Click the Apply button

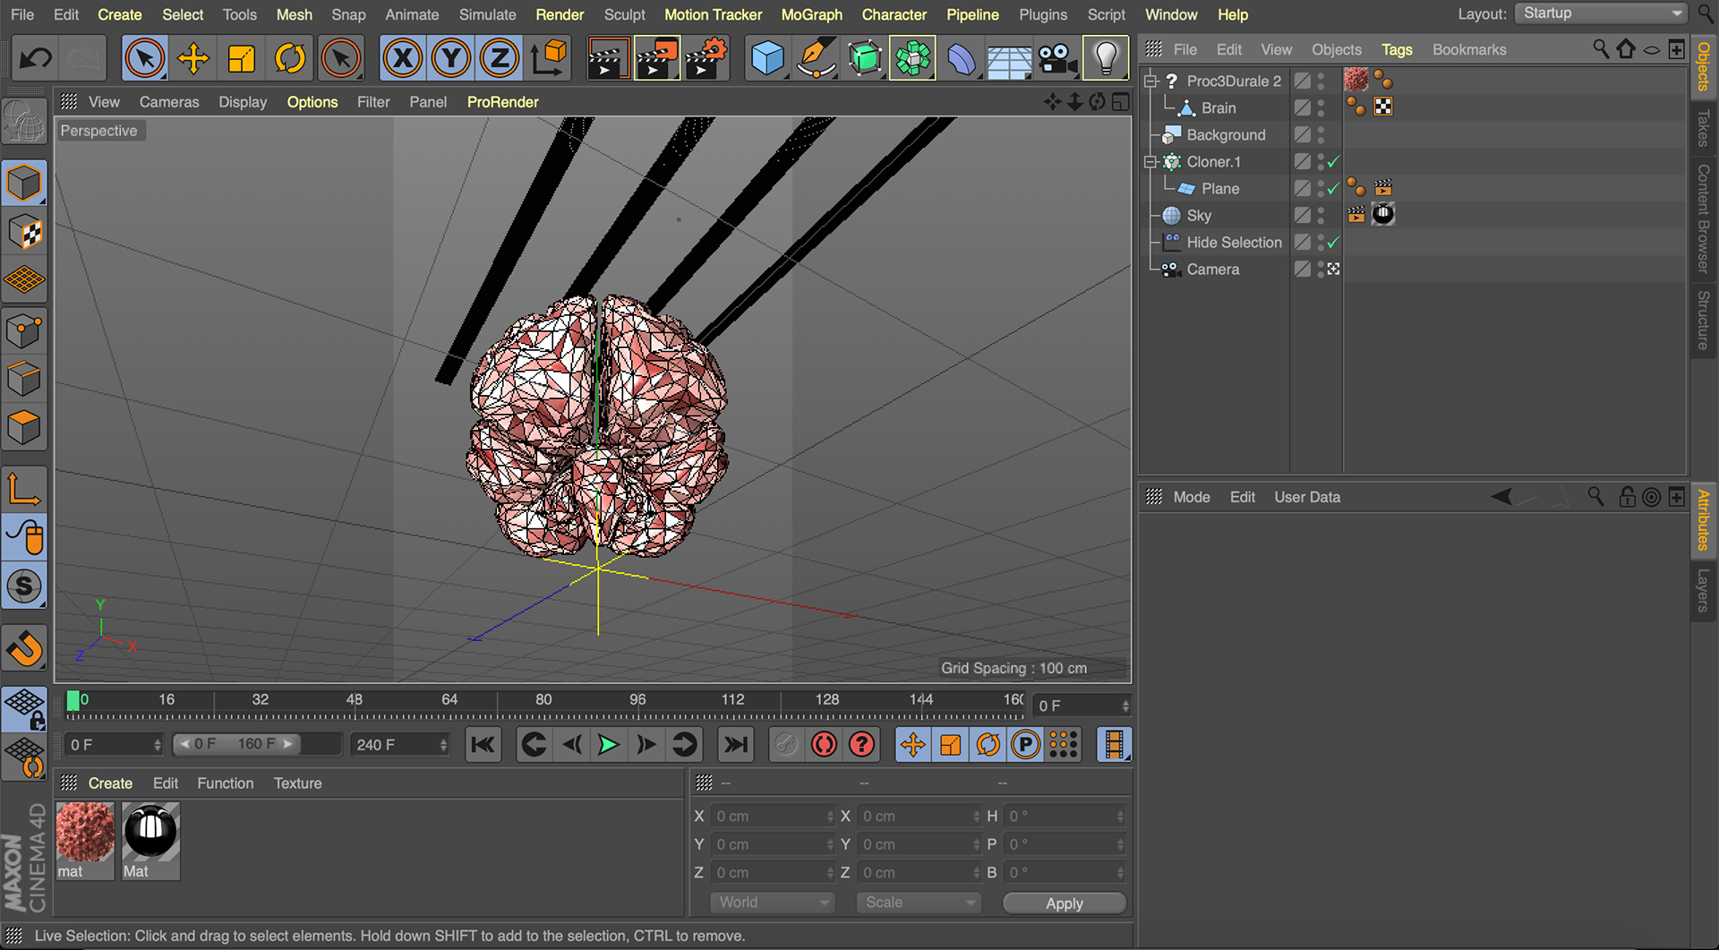(x=1064, y=903)
